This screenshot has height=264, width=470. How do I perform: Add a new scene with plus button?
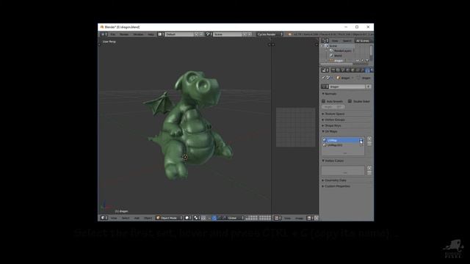245,34
